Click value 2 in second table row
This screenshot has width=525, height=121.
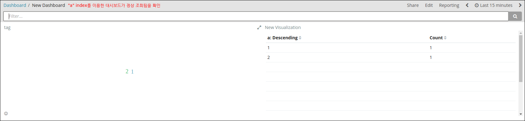pos(268,57)
